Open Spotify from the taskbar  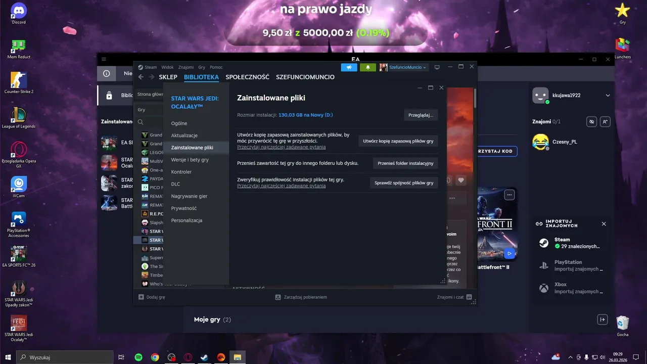click(x=138, y=357)
